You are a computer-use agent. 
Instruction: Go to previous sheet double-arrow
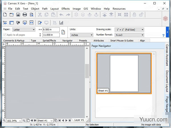[32, 121]
